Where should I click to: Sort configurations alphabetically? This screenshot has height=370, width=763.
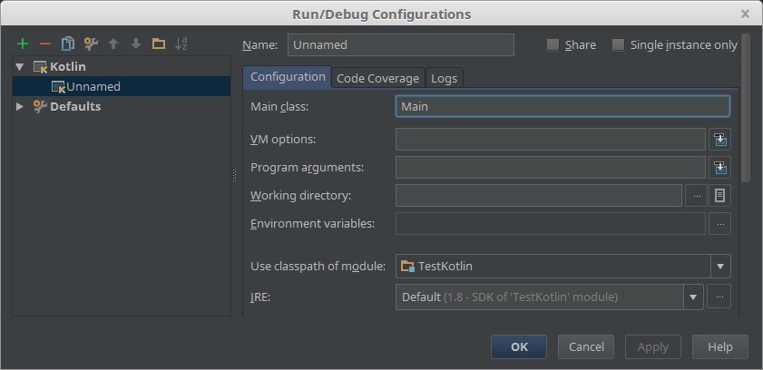tap(181, 44)
